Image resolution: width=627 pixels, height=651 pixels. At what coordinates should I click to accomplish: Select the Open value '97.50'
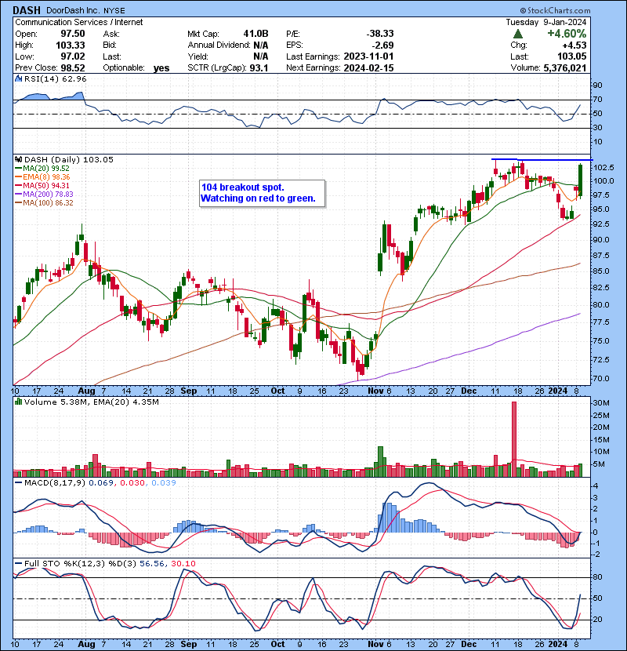[x=73, y=34]
